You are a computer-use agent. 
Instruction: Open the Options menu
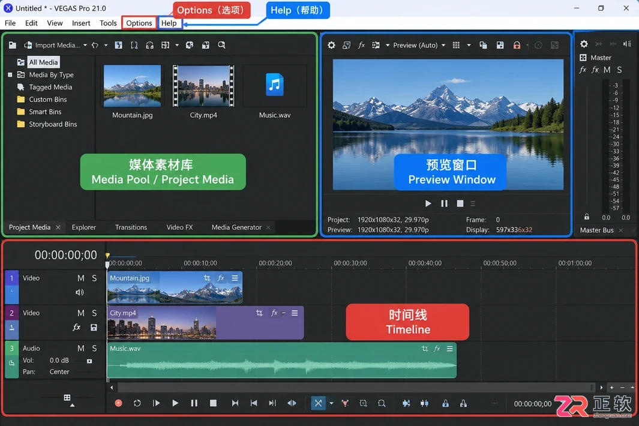pos(139,23)
